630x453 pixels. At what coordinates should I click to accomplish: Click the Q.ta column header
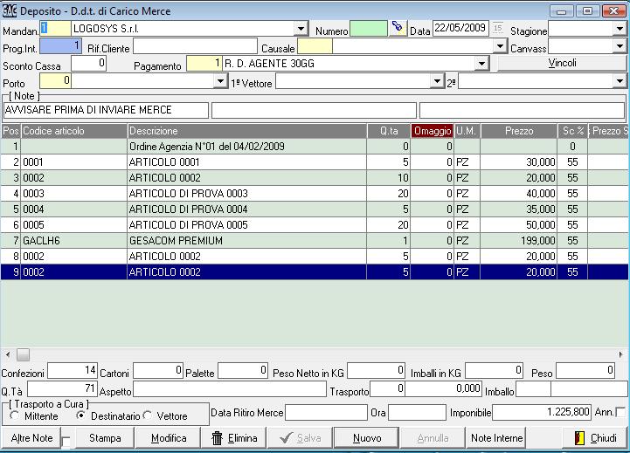click(x=389, y=131)
